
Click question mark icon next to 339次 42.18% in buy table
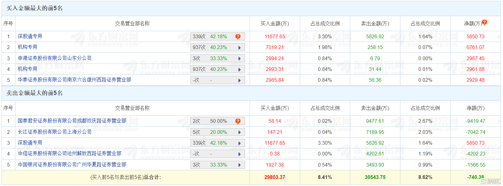click(238, 37)
